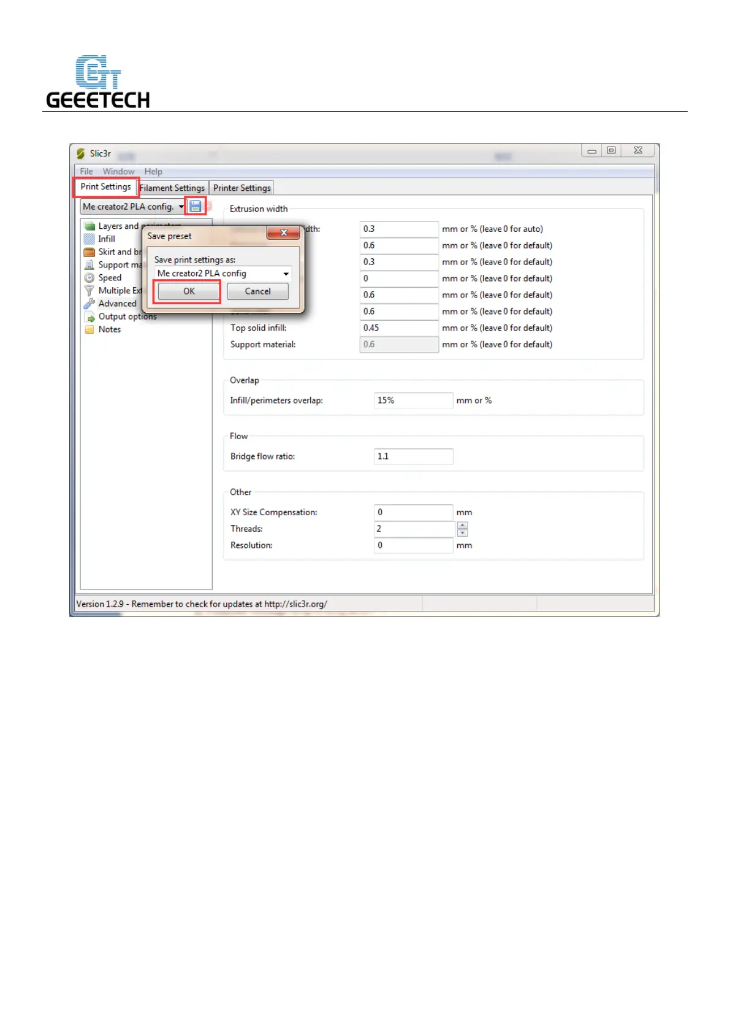The image size is (730, 1033).
Task: Click the Extrusion width group label
Action: coord(259,209)
